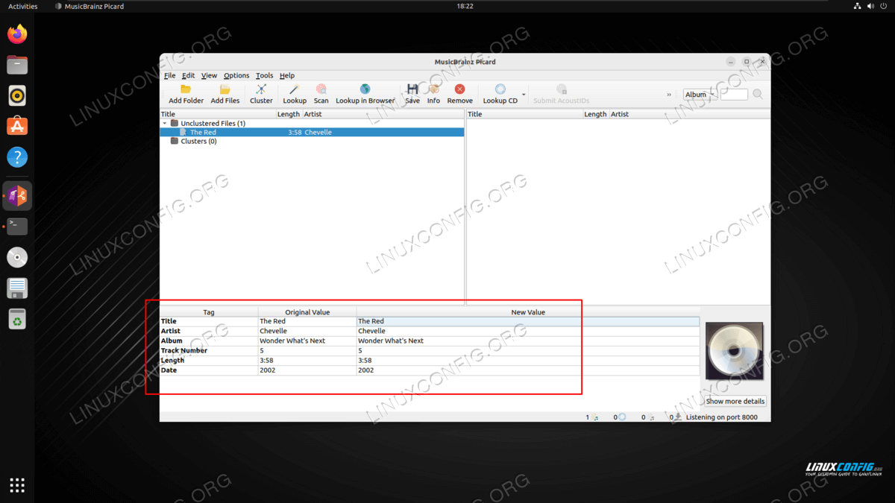This screenshot has width=895, height=503.
Task: Click the New Value column header
Action: click(x=528, y=312)
